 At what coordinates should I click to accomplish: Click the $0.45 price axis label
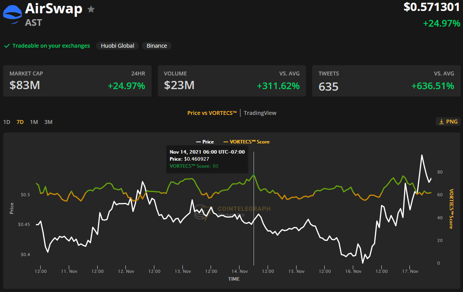click(x=24, y=224)
